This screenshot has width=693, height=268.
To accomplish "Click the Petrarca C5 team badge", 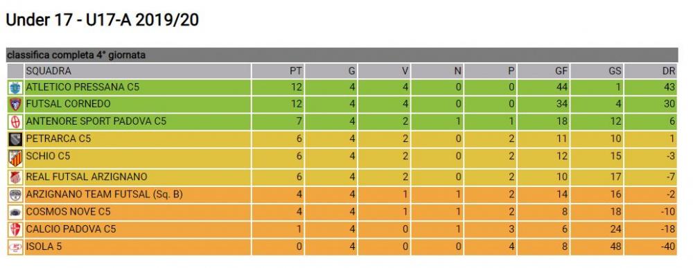I will tap(15, 139).
